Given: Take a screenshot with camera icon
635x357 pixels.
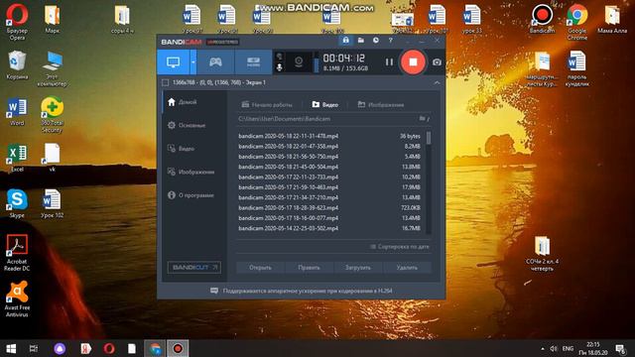Looking at the screenshot, I should tap(437, 62).
